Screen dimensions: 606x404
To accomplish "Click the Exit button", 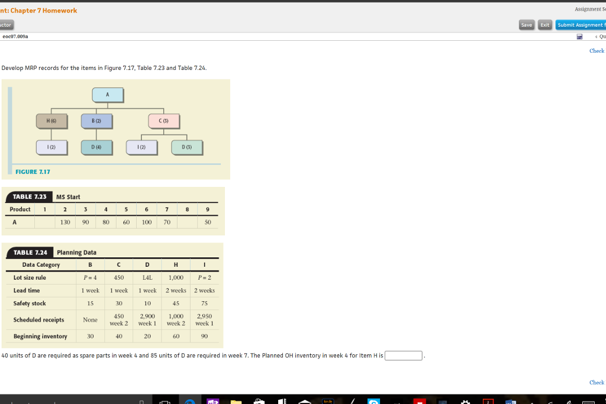I will coord(544,25).
